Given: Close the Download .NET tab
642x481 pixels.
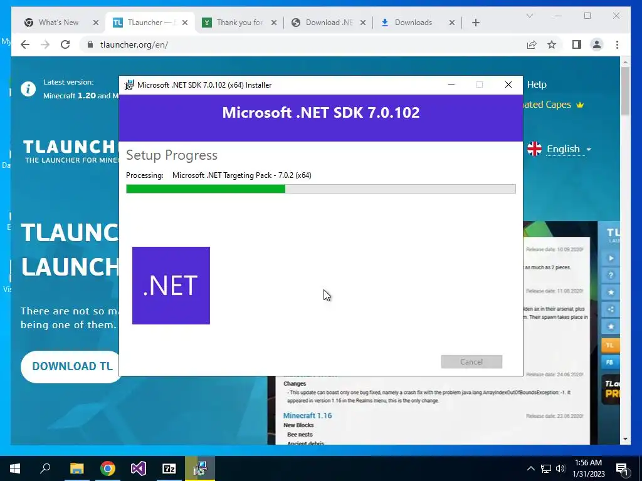Looking at the screenshot, I should coord(363,23).
